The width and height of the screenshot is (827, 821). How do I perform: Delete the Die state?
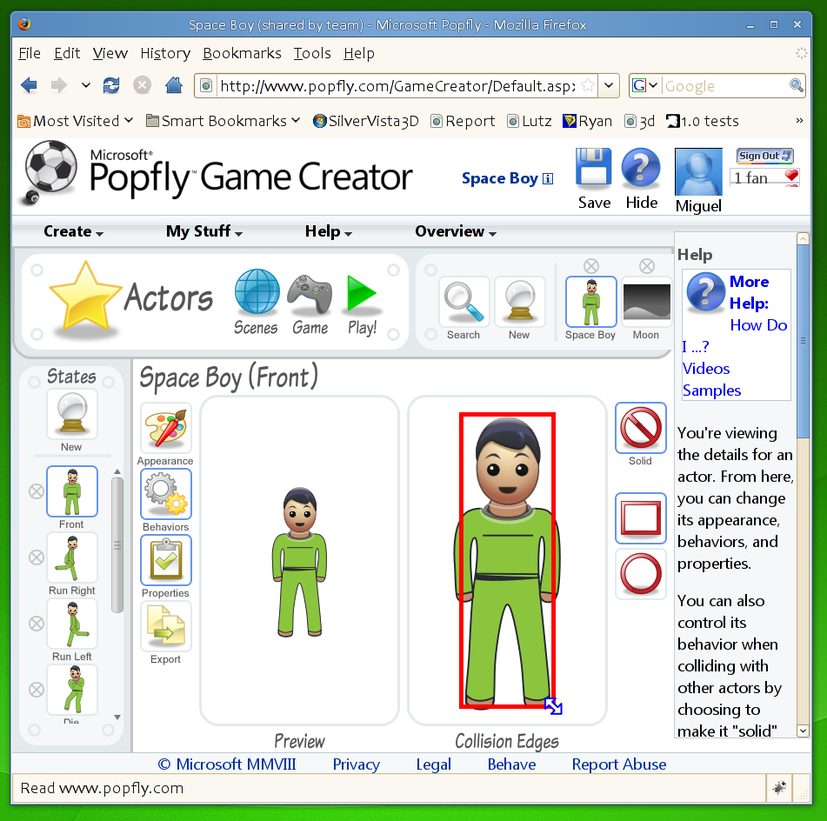click(x=37, y=690)
